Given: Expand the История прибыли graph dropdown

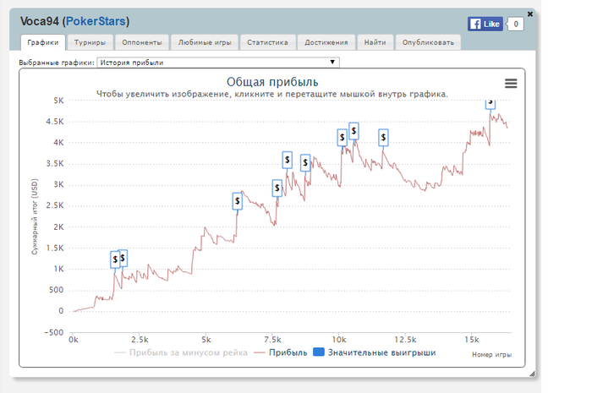Looking at the screenshot, I should (x=218, y=63).
